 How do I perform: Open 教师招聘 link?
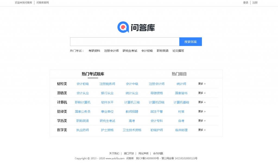[132, 111]
